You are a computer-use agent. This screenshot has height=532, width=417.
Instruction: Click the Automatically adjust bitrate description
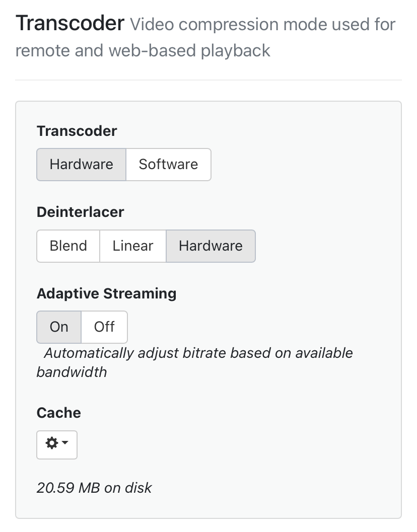click(x=198, y=353)
